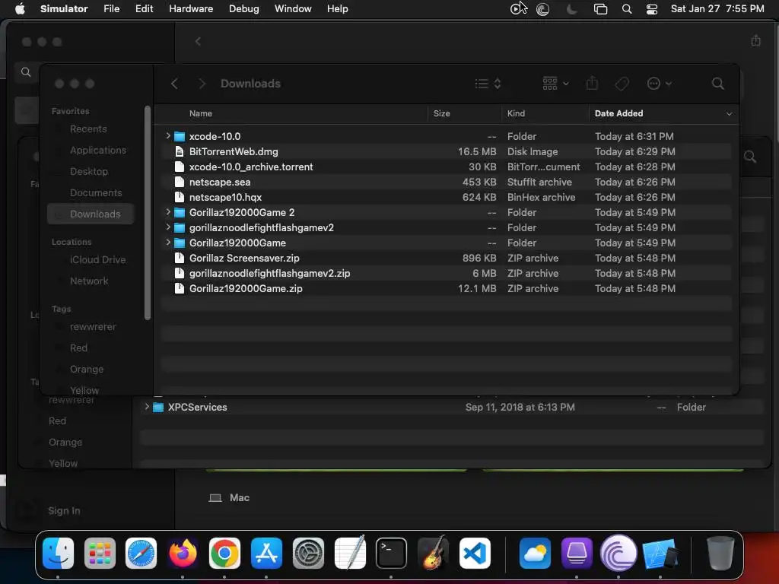
Task: Select Recents in the sidebar
Action: point(88,129)
